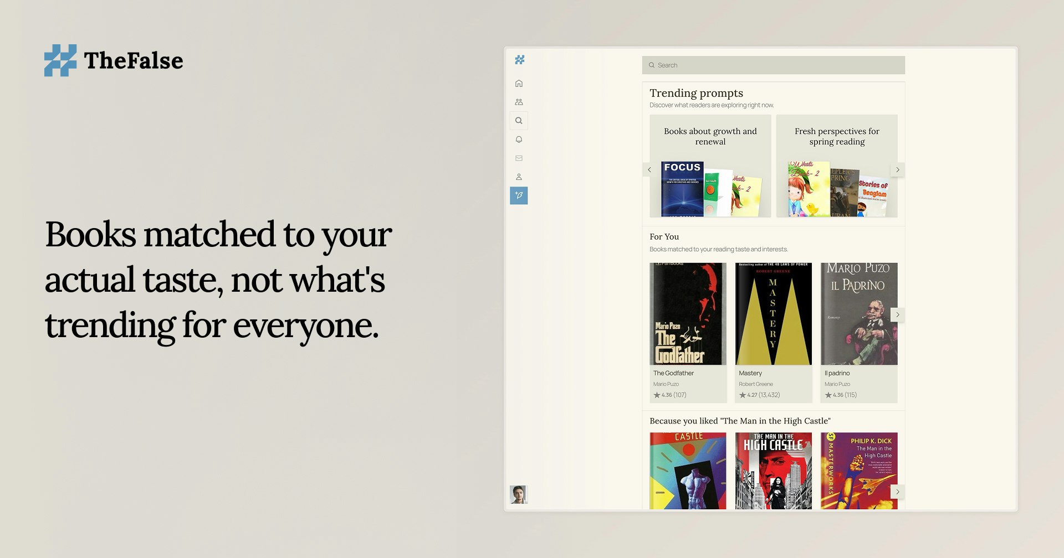Viewport: 1064px width, 558px height.
Task: Open the colorful torso High Castle cover
Action: 688,471
